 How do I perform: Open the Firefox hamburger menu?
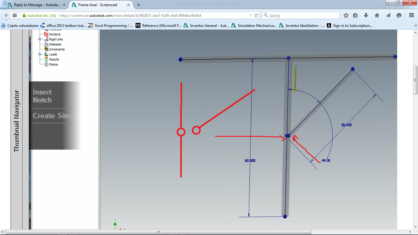[412, 15]
